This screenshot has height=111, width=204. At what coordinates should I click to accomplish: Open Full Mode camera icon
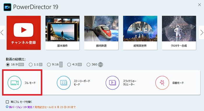15,83
